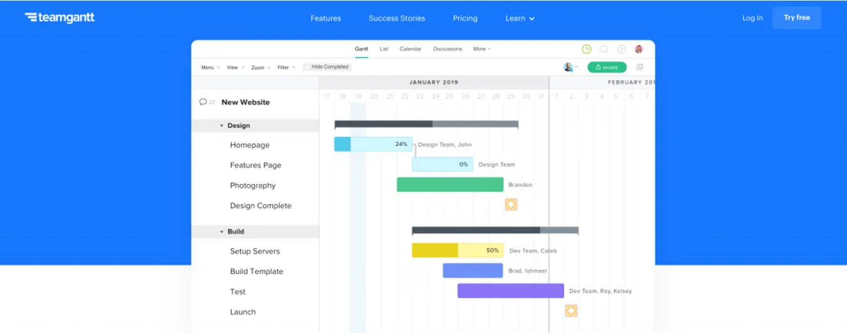Click the user profile avatar at top right

[x=639, y=49]
